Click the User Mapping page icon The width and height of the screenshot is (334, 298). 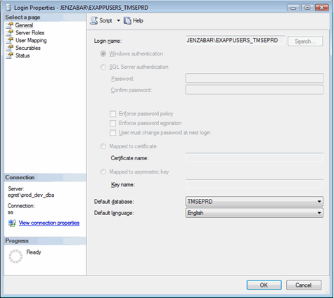click(10, 40)
